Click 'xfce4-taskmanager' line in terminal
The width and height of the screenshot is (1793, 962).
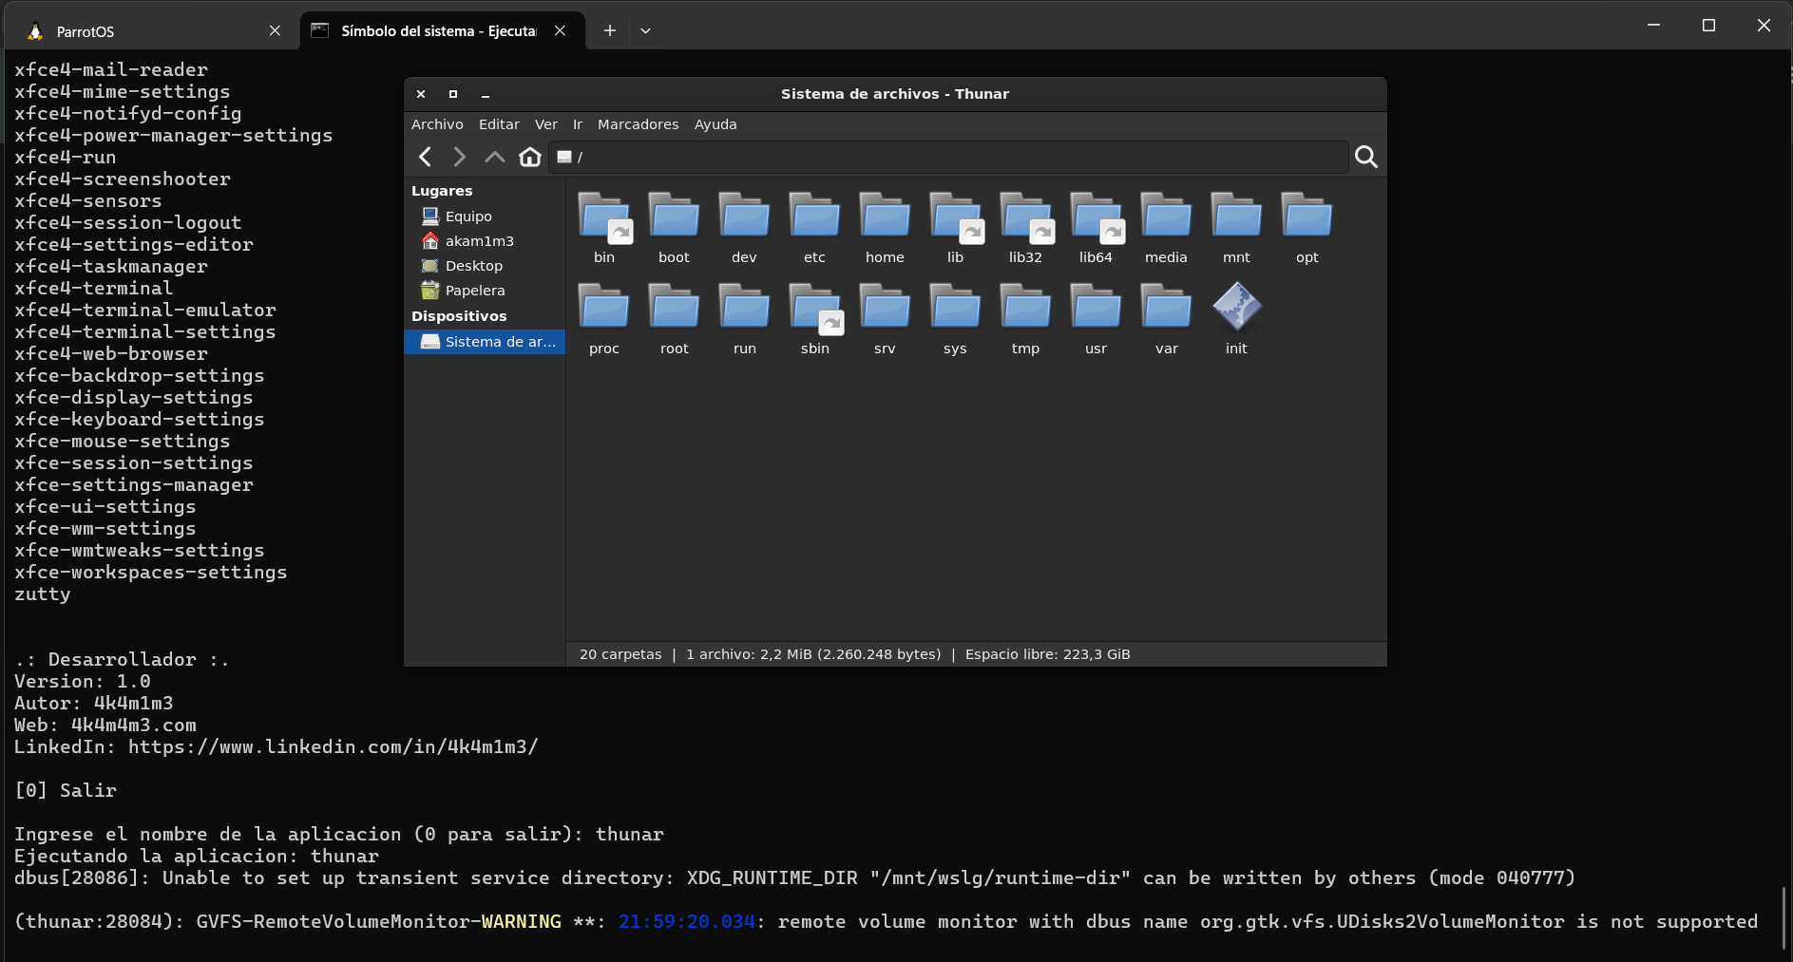pos(111,267)
